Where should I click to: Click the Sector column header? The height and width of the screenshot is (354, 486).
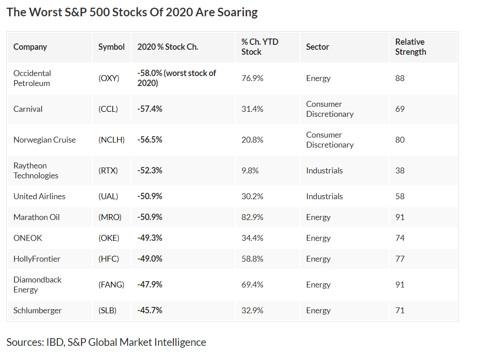tap(318, 47)
